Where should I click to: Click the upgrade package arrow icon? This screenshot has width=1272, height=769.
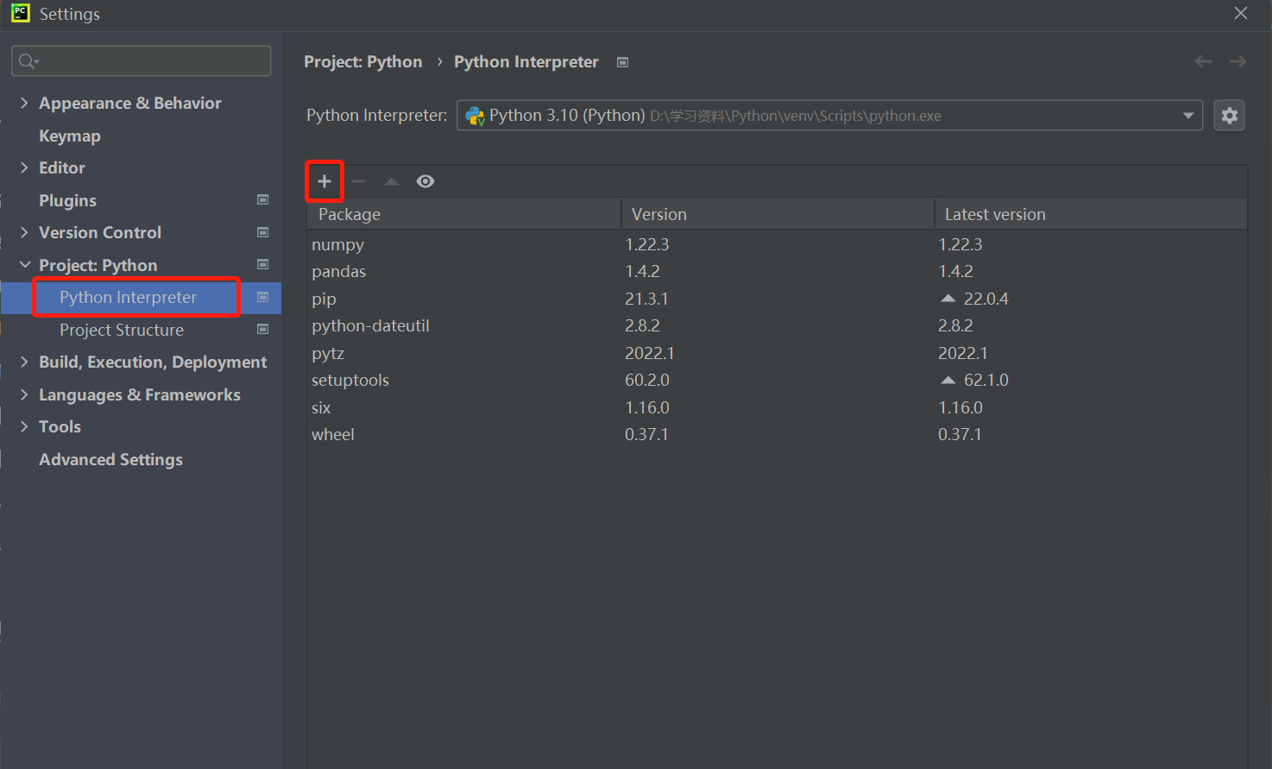tap(392, 181)
